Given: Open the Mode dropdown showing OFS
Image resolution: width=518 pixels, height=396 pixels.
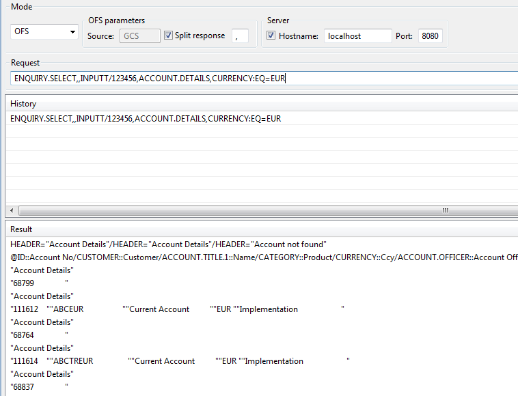Looking at the screenshot, I should [45, 32].
